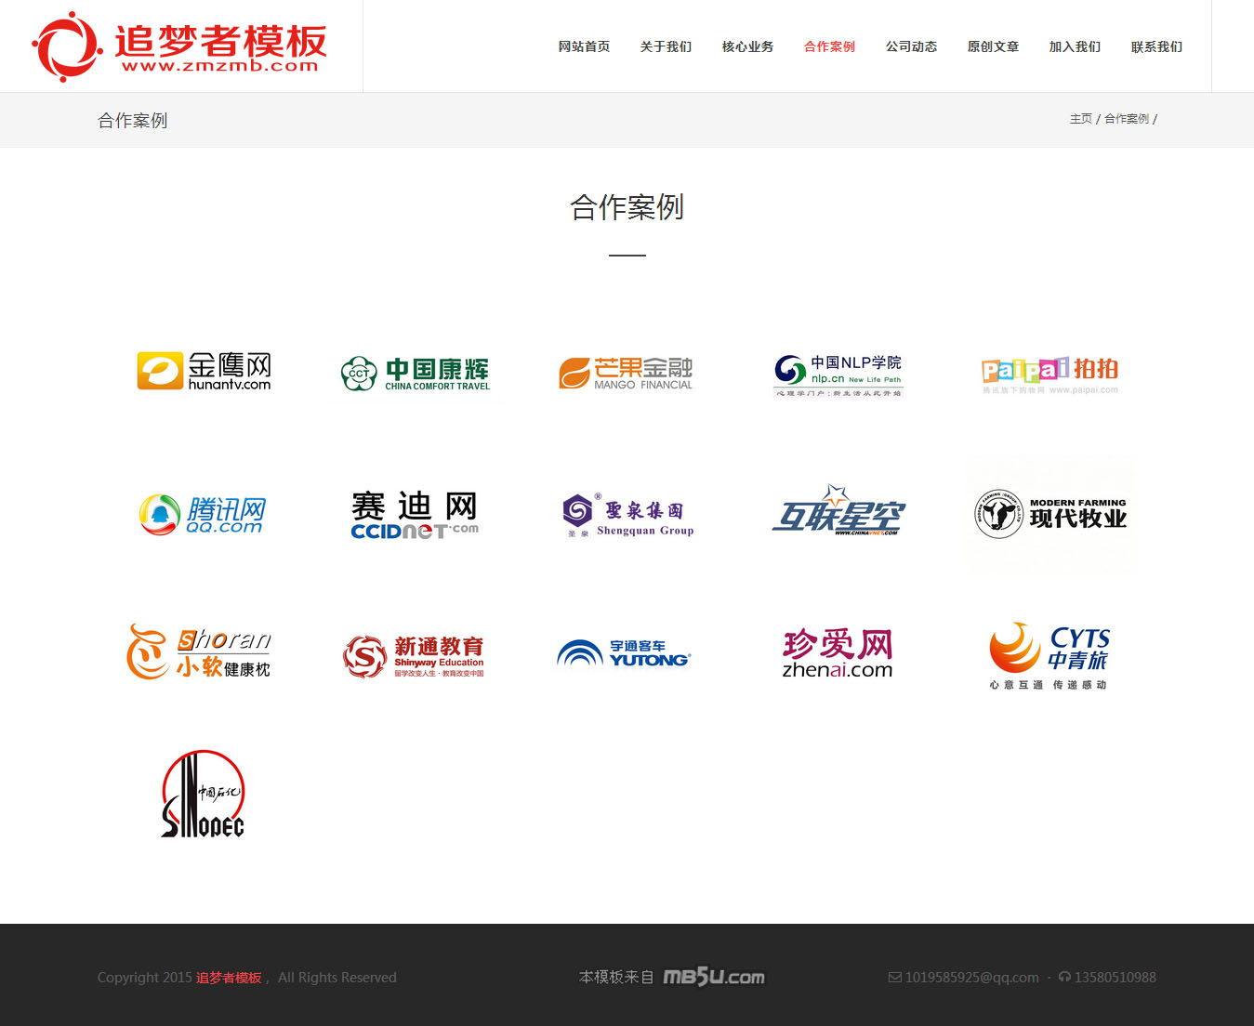Select the 现代牧业 Modern Farming logo

coord(1049,514)
